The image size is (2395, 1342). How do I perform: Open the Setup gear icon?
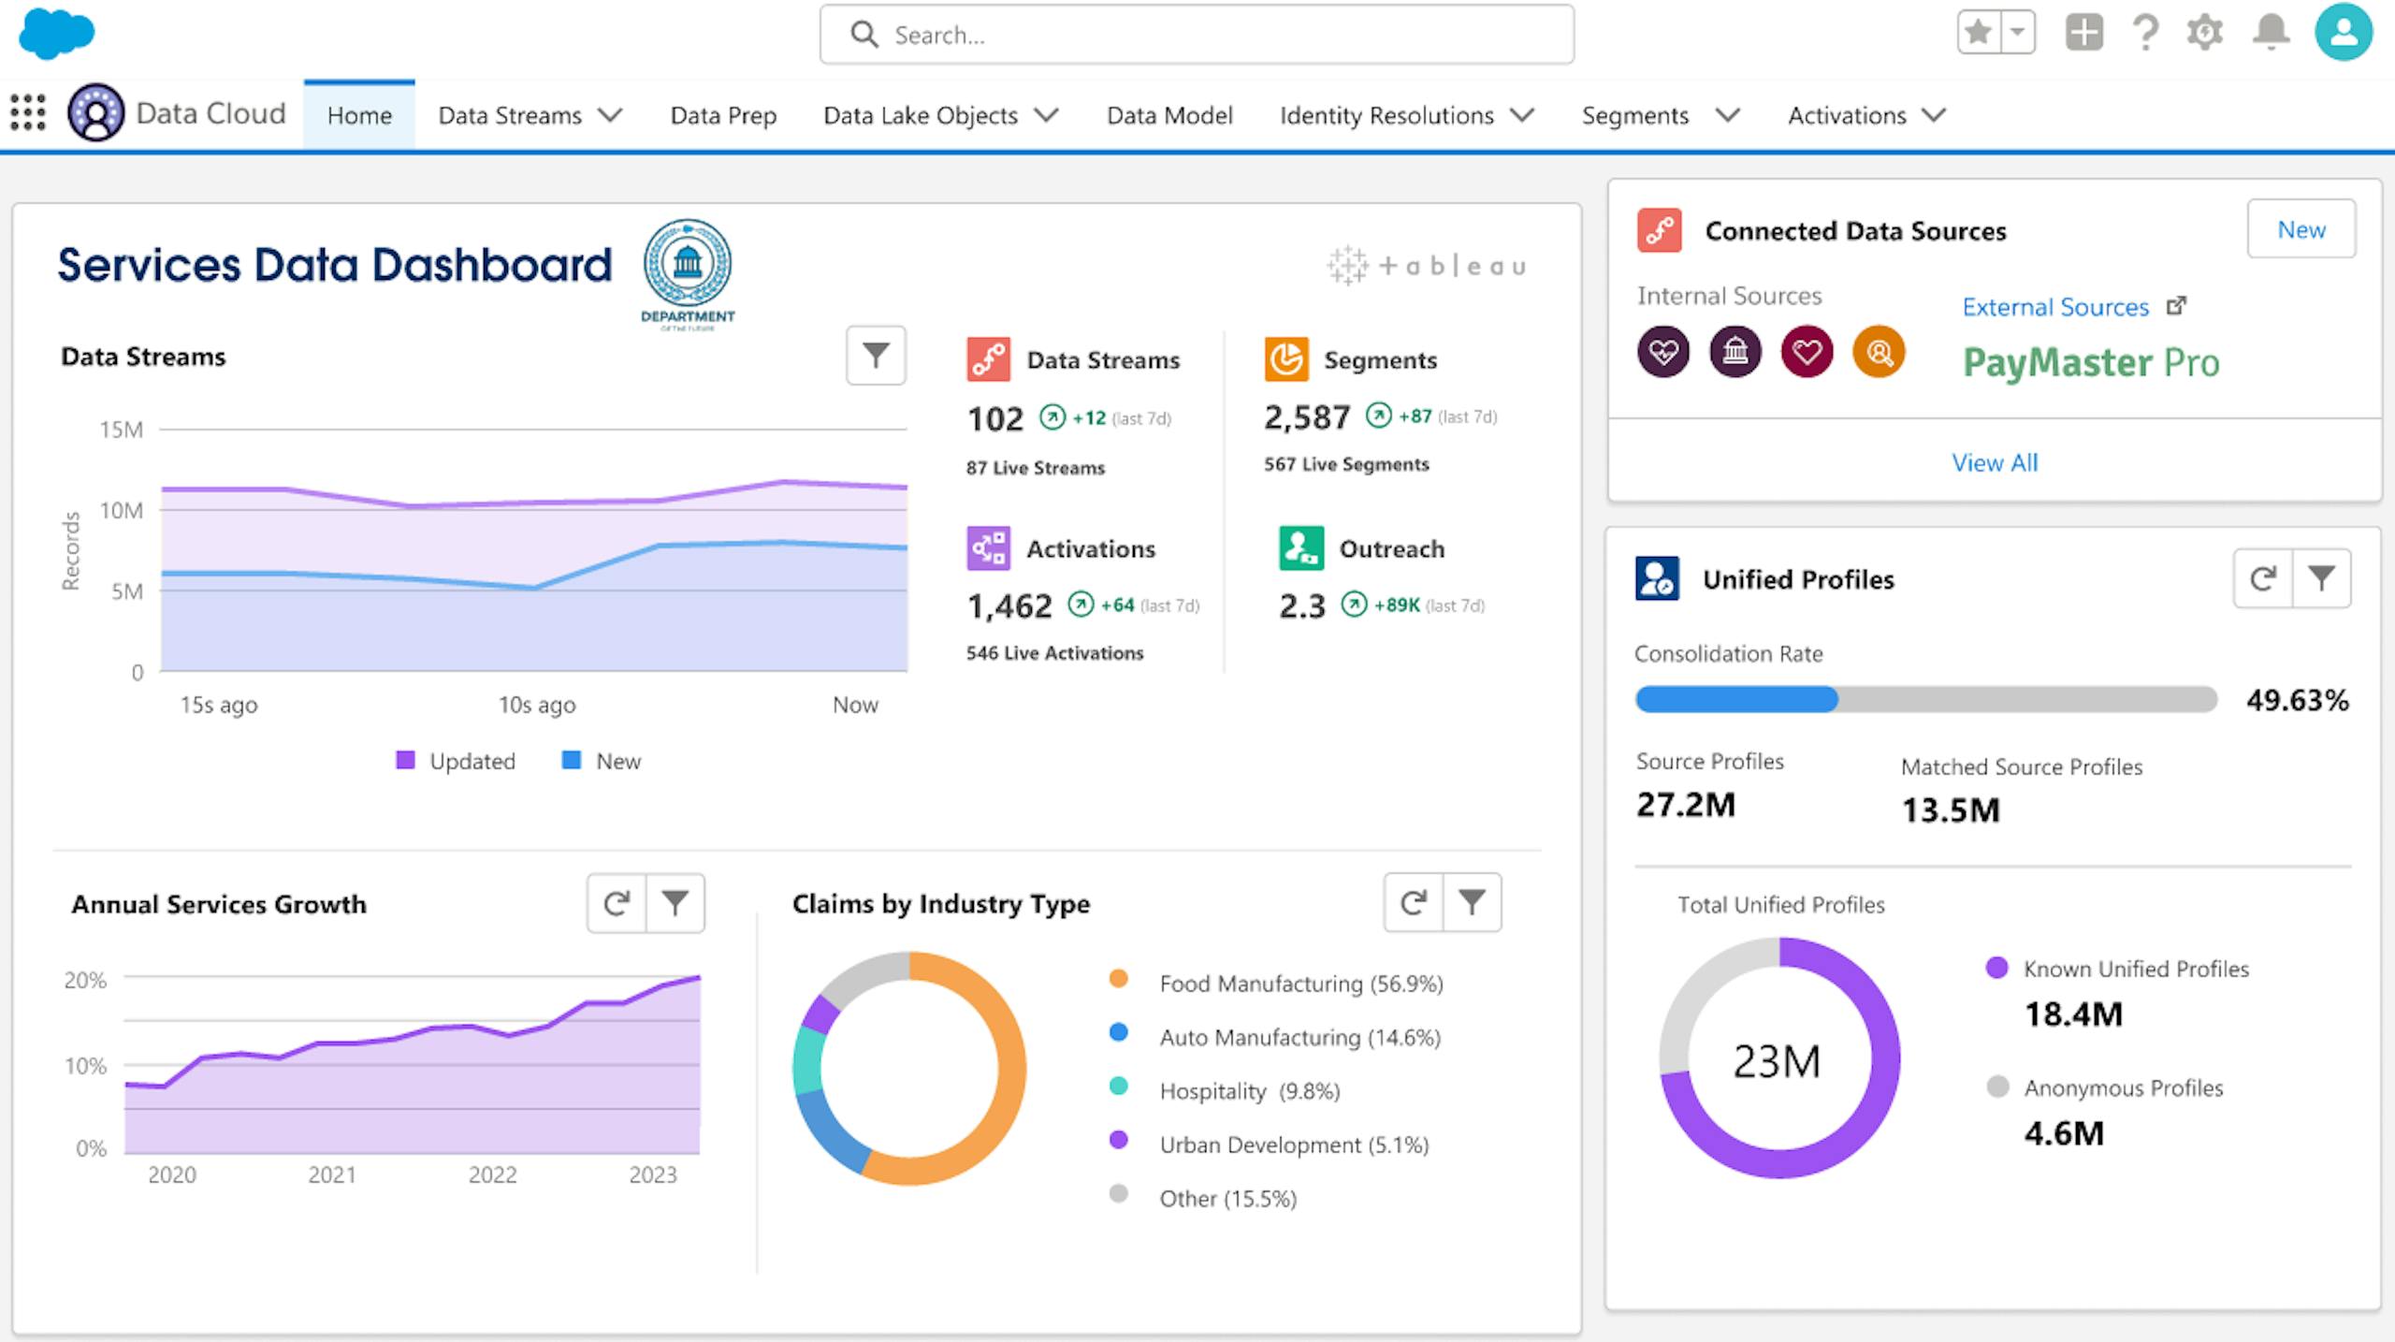click(2205, 33)
